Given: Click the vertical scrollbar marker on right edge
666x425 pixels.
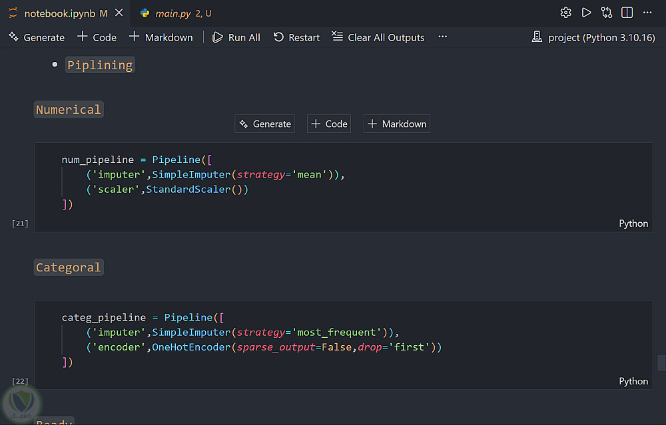Looking at the screenshot, I should 661,362.
